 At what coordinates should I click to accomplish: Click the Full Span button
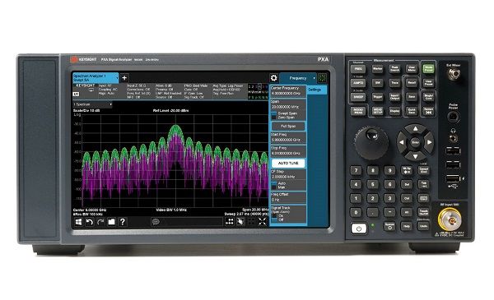(288, 126)
